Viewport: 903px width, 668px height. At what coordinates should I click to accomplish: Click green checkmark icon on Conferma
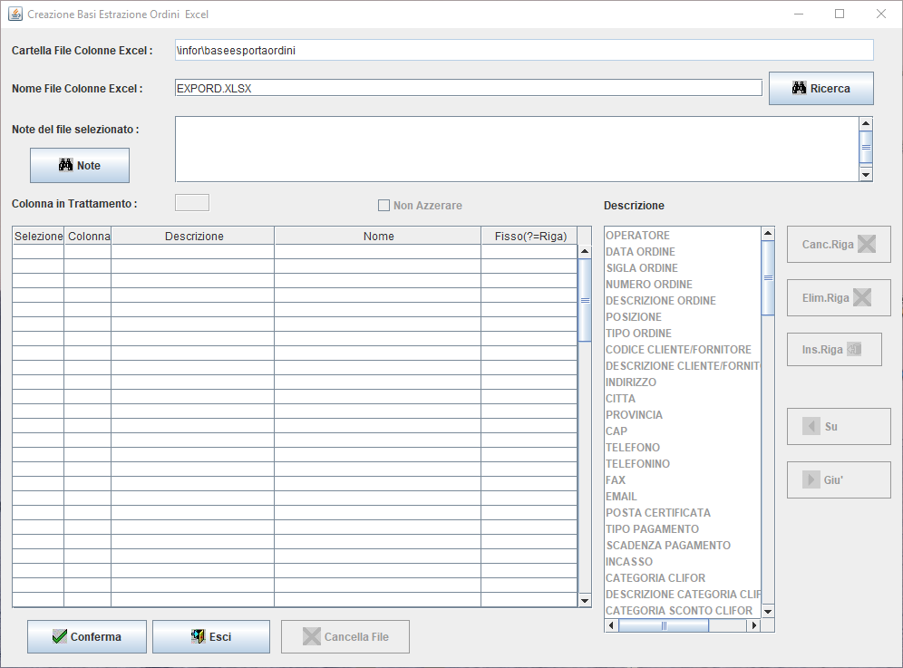(59, 636)
